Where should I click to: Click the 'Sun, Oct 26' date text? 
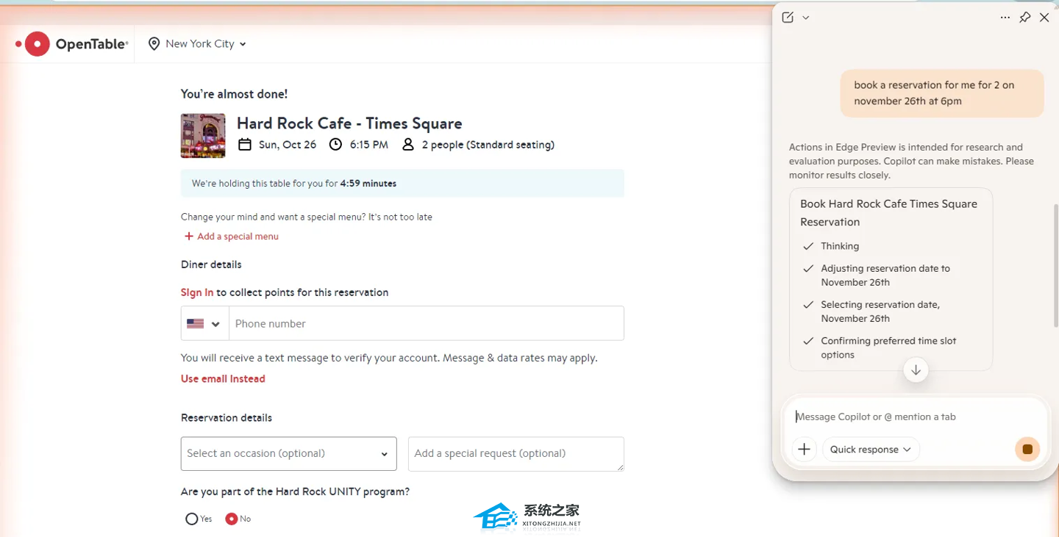tap(288, 145)
